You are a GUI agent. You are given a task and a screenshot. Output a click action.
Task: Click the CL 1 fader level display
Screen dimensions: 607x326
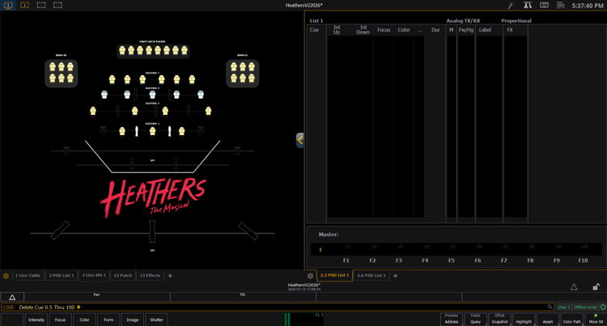303,320
